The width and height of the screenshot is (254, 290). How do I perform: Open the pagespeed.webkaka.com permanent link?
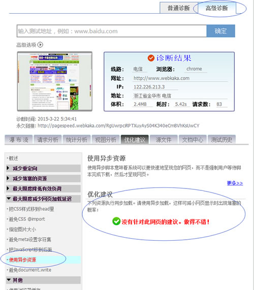point(118,126)
